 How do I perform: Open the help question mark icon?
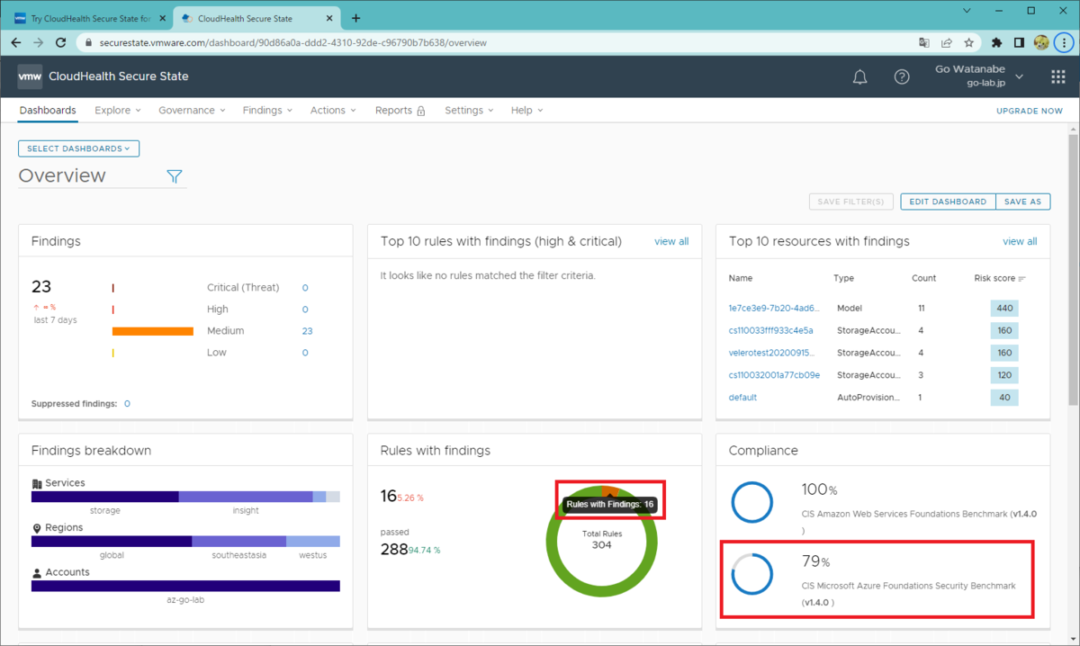tap(902, 77)
